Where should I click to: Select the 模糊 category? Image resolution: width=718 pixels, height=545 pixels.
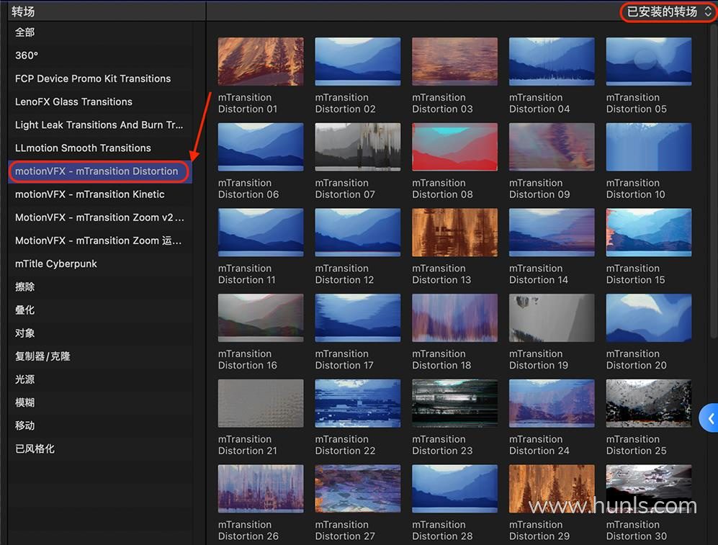(100, 402)
